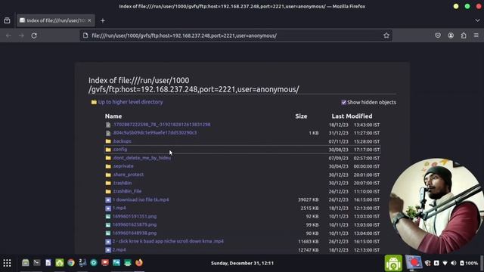The width and height of the screenshot is (484, 272).
Task: Open the hidden file starting .804c9a5b09
Action: point(154,133)
